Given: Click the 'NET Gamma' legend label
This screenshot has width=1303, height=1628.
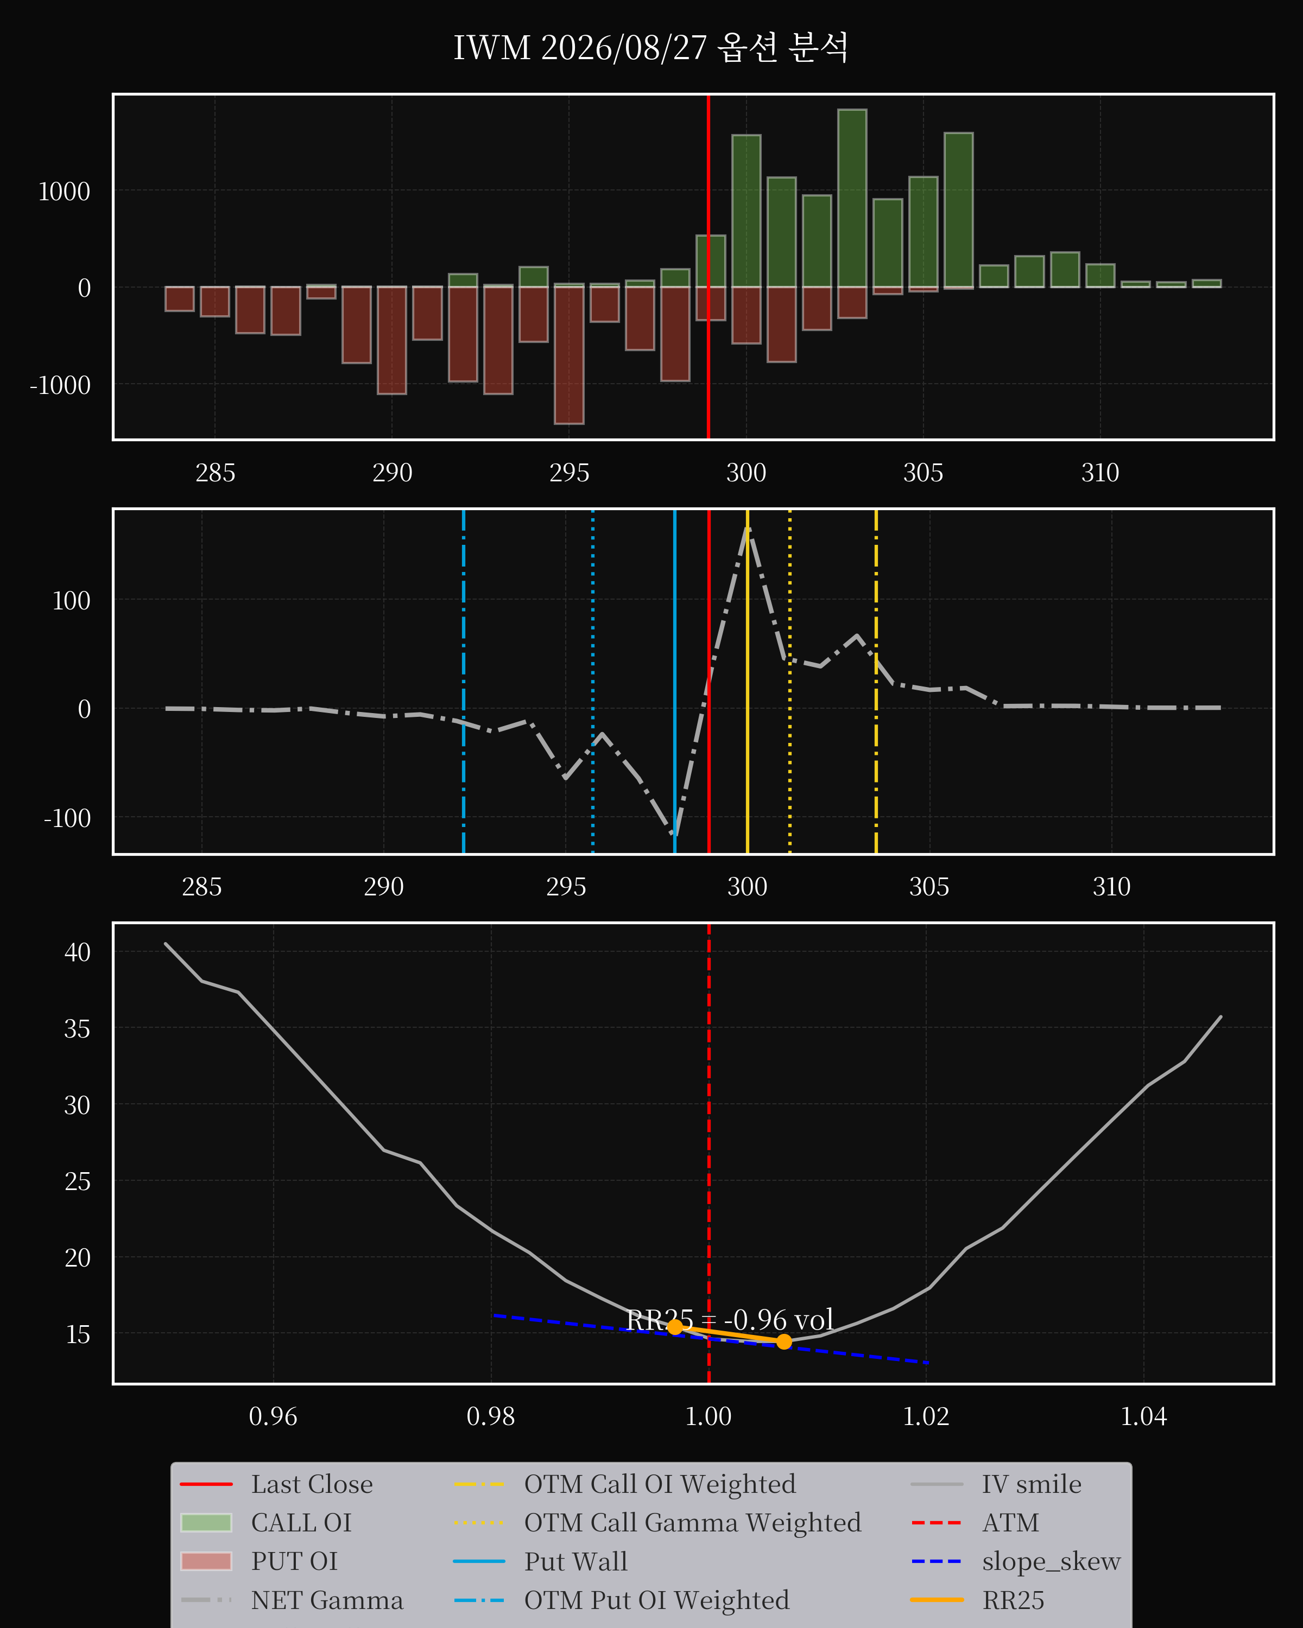Looking at the screenshot, I should pos(327,1600).
